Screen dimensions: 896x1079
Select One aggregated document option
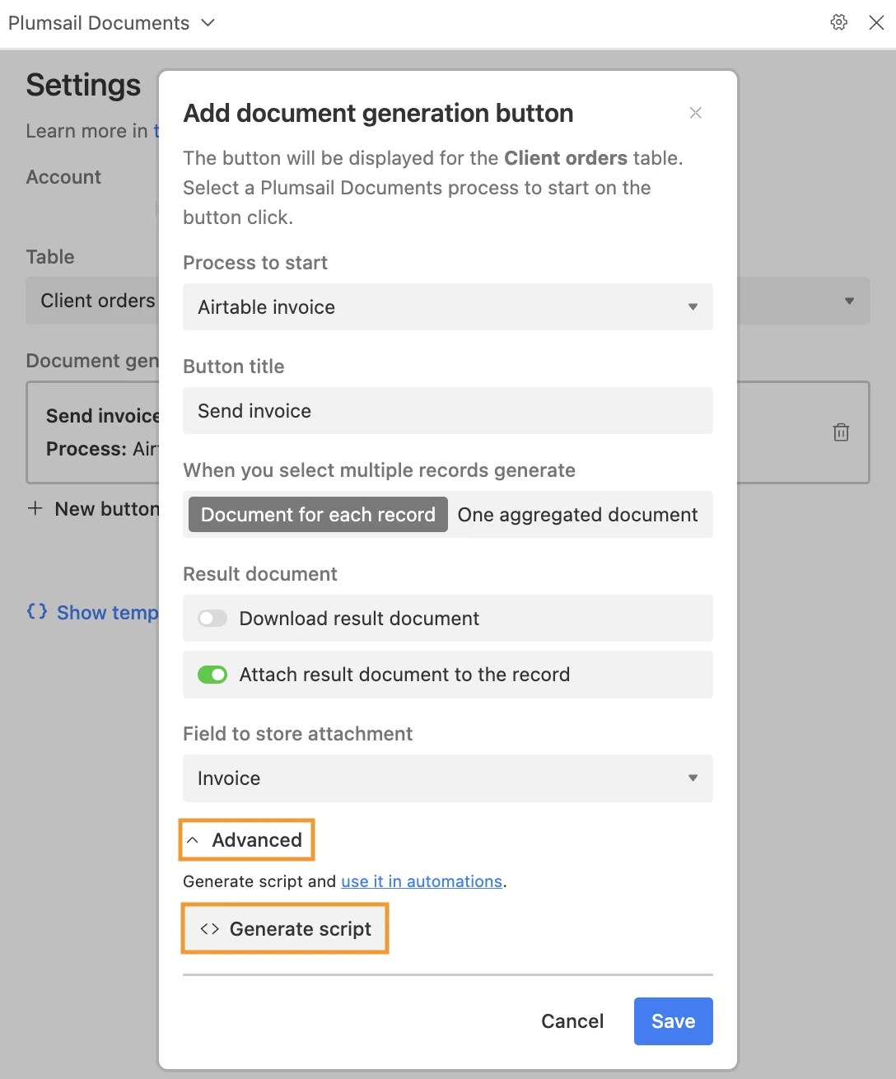tap(577, 515)
